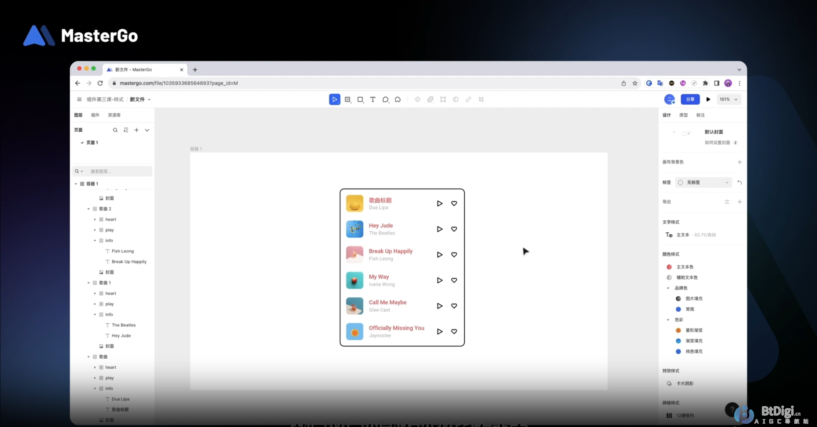This screenshot has width=817, height=427.
Task: Select the 主文本色 color style
Action: click(x=685, y=267)
